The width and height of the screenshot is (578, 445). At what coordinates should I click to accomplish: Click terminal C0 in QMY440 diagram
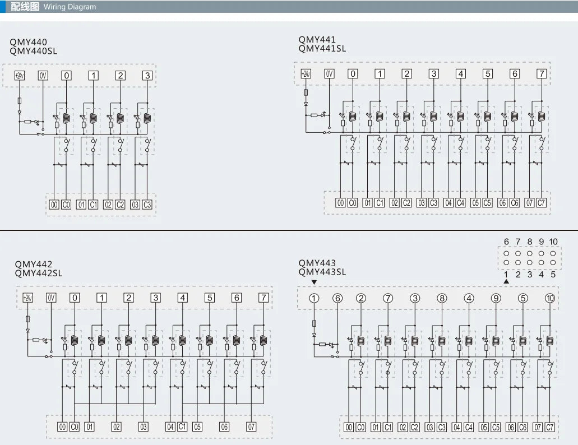[x=66, y=205]
